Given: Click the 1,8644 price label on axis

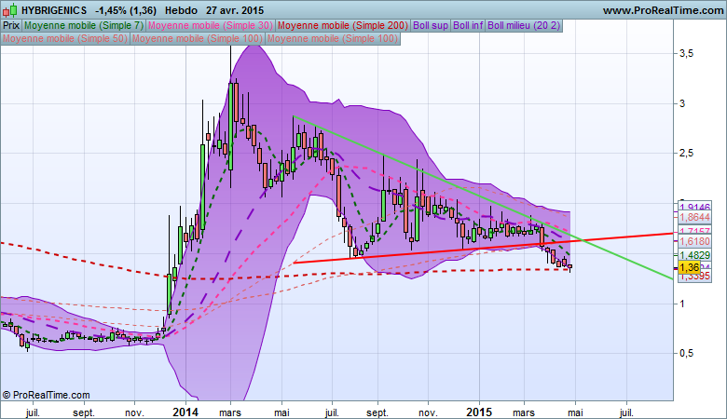Looking at the screenshot, I should pyautogui.click(x=694, y=216).
